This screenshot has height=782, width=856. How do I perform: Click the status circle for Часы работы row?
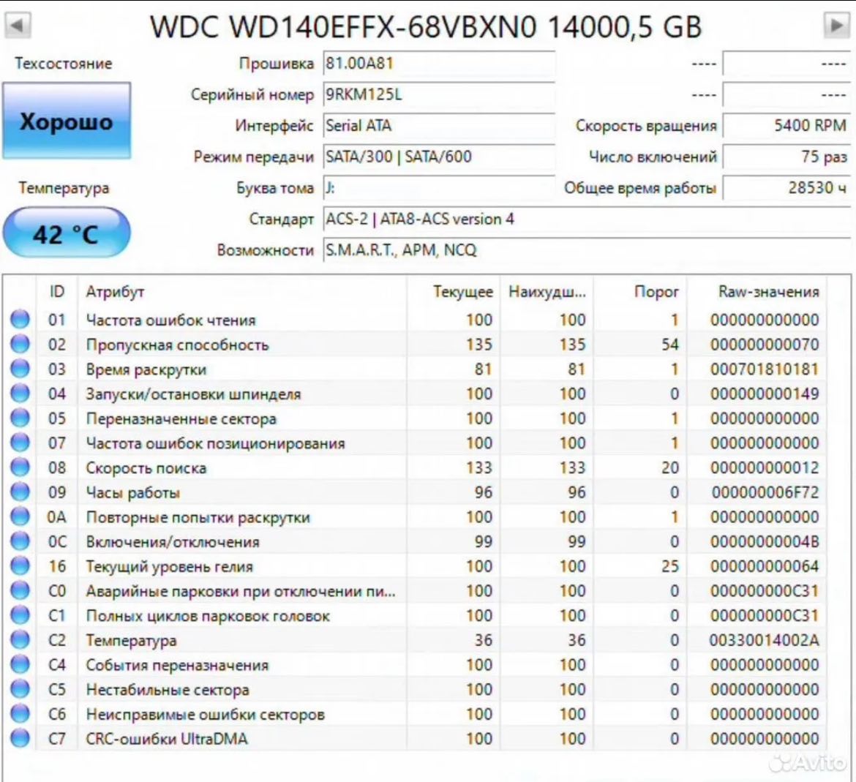(20, 492)
